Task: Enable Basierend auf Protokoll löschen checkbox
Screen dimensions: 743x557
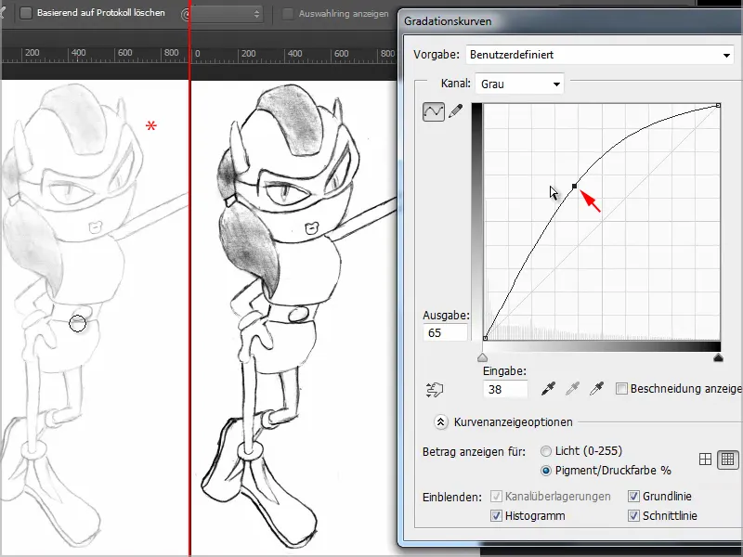Action: point(26,13)
